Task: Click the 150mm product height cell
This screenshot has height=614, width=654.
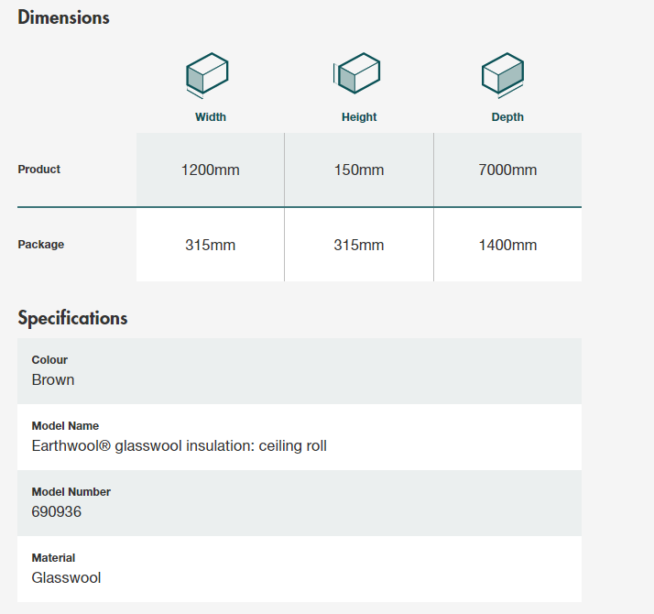Action: coord(359,170)
